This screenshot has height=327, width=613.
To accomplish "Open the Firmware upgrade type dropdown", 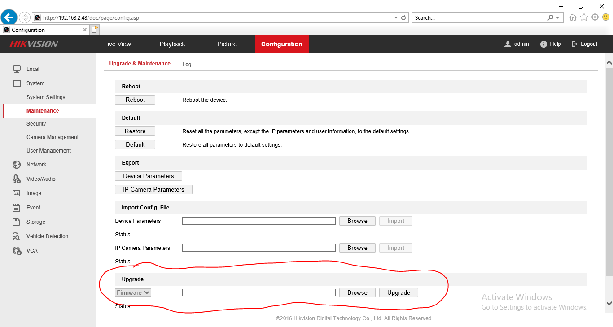I will coord(133,292).
